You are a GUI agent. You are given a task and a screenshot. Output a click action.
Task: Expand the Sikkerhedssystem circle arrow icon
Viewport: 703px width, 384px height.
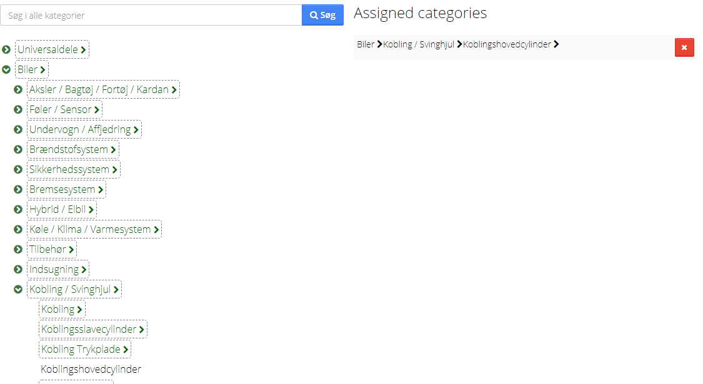point(18,169)
